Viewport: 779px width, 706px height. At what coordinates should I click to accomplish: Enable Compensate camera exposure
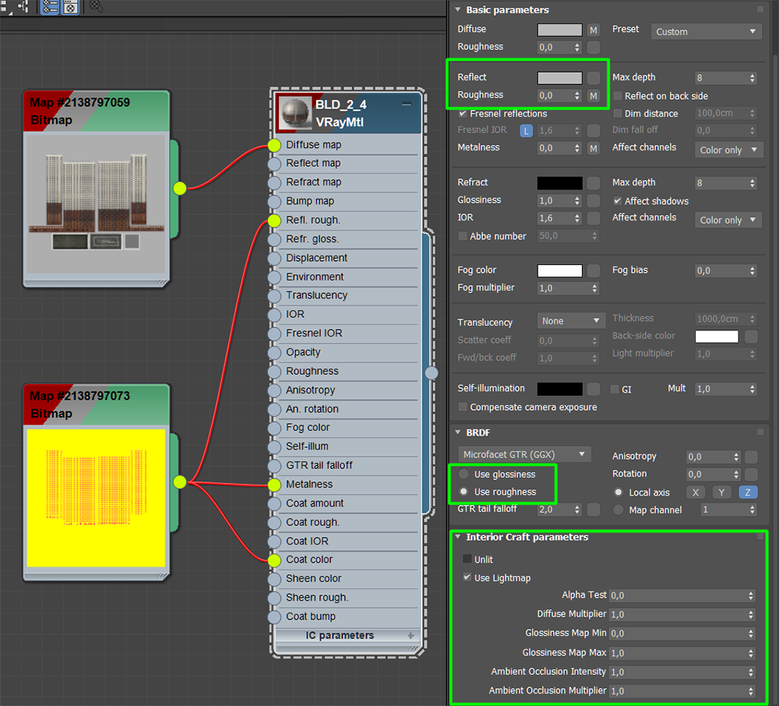coord(463,407)
